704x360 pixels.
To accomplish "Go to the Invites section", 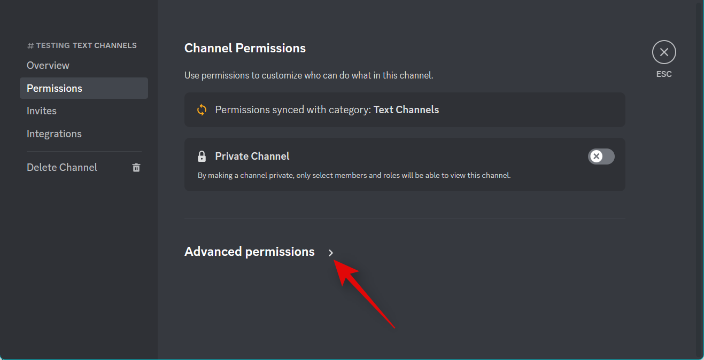I will pyautogui.click(x=42, y=111).
